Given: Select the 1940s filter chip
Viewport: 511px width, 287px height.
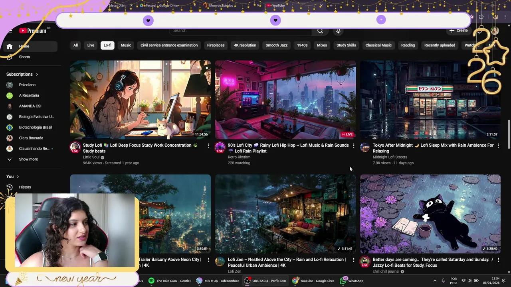Looking at the screenshot, I should 302,45.
